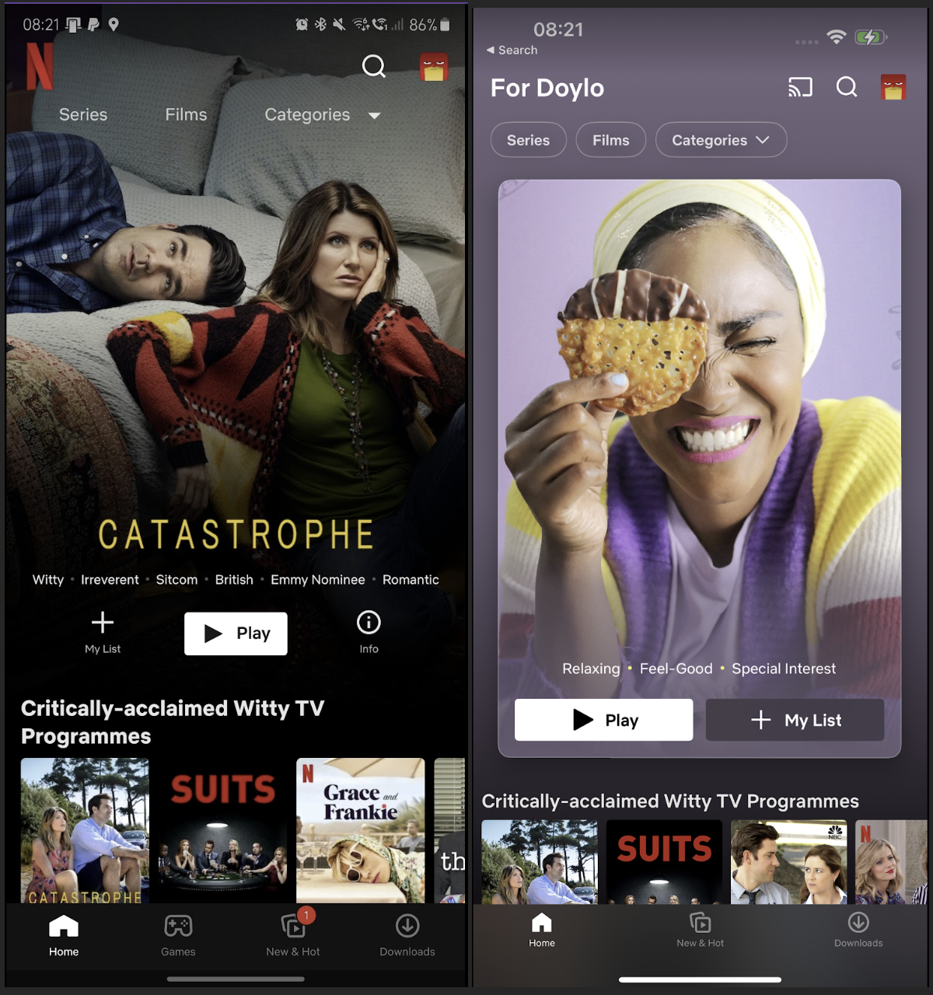Open the Games tab on the left screen

tap(178, 936)
